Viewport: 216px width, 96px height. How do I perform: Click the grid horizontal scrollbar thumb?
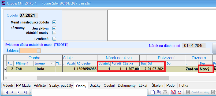click(103, 78)
